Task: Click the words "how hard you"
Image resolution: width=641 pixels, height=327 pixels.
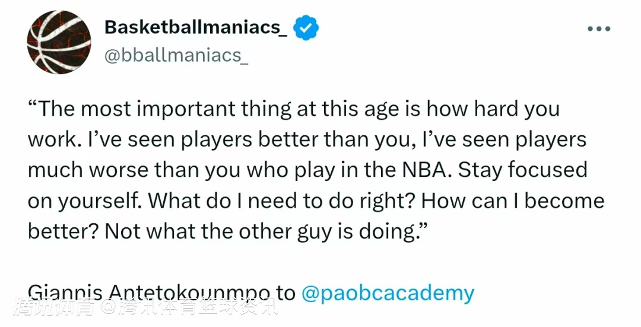Action: pyautogui.click(x=493, y=109)
